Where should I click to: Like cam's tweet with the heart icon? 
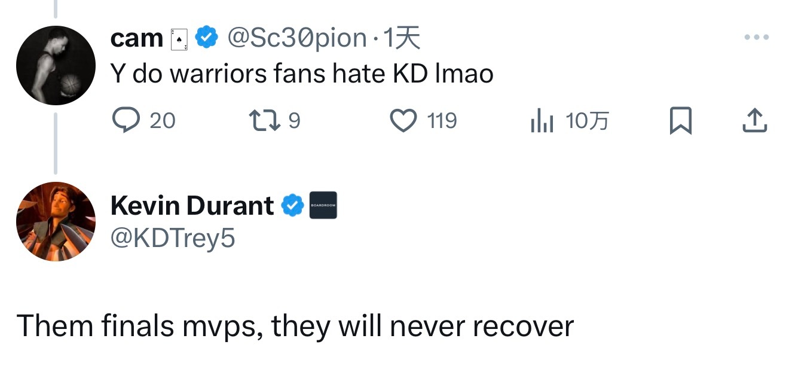(403, 121)
